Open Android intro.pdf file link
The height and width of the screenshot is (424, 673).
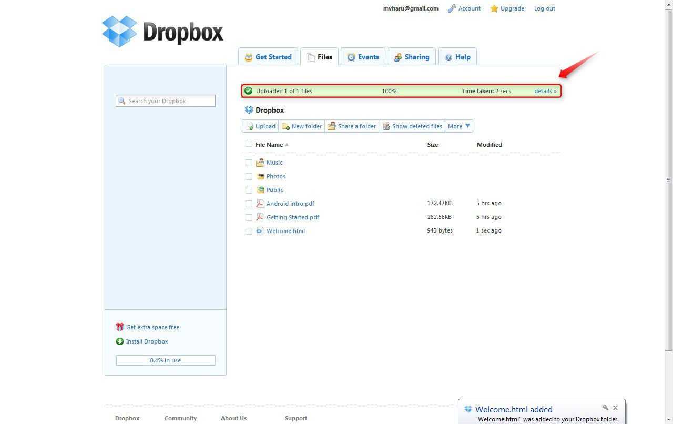290,204
